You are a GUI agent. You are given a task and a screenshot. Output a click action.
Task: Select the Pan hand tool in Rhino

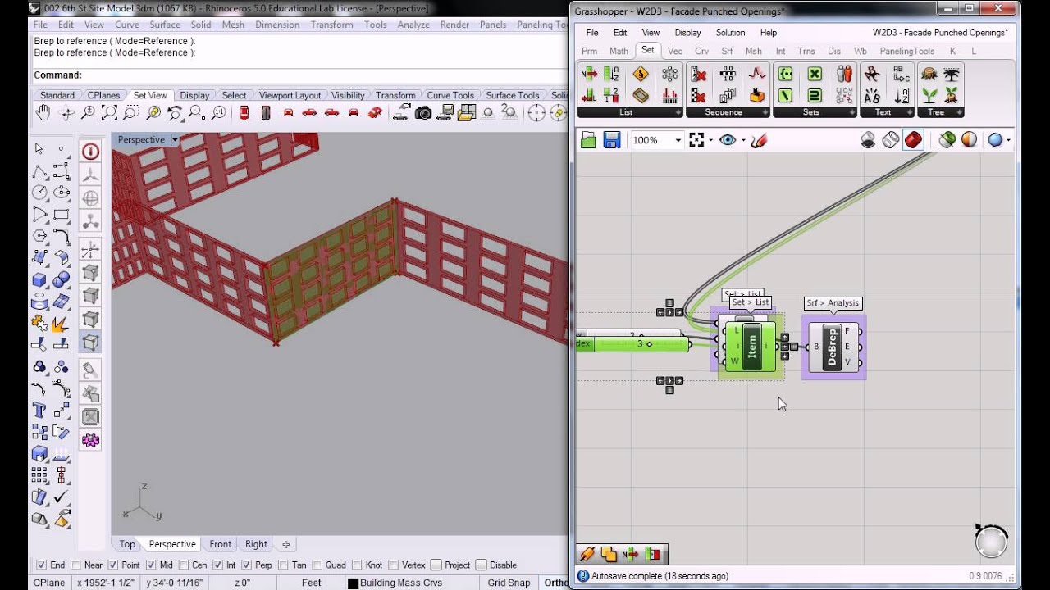[43, 113]
